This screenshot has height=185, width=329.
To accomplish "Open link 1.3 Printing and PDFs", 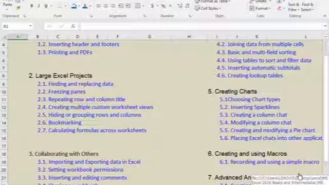I will [65, 52].
